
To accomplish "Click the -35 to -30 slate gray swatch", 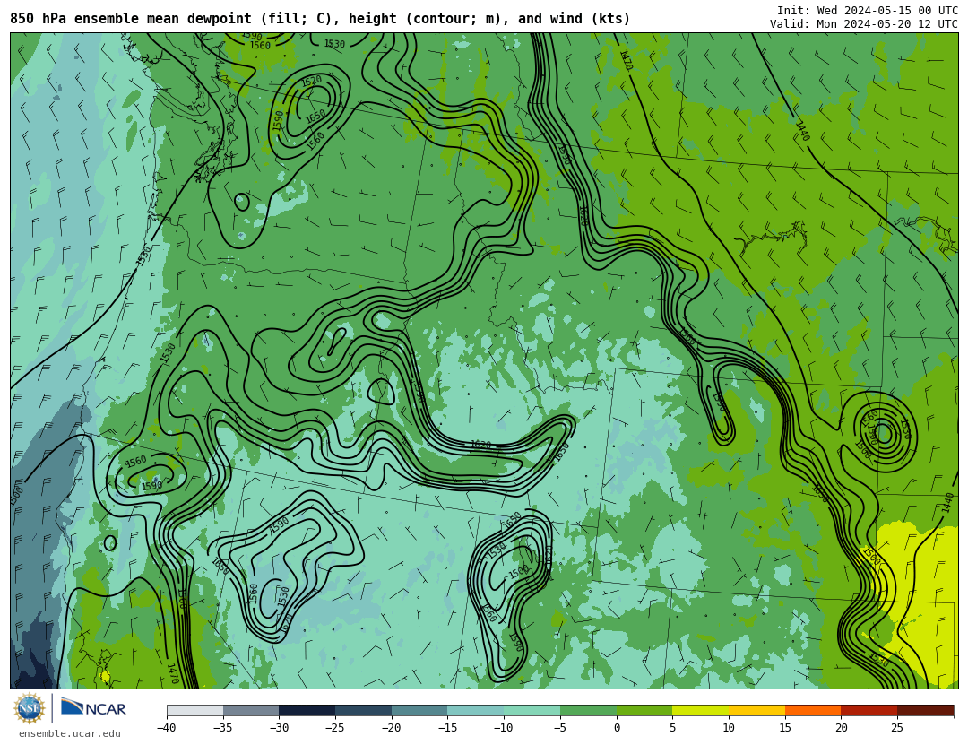I will point(251,710).
